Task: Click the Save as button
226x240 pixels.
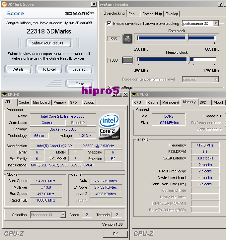Action: click(x=80, y=69)
